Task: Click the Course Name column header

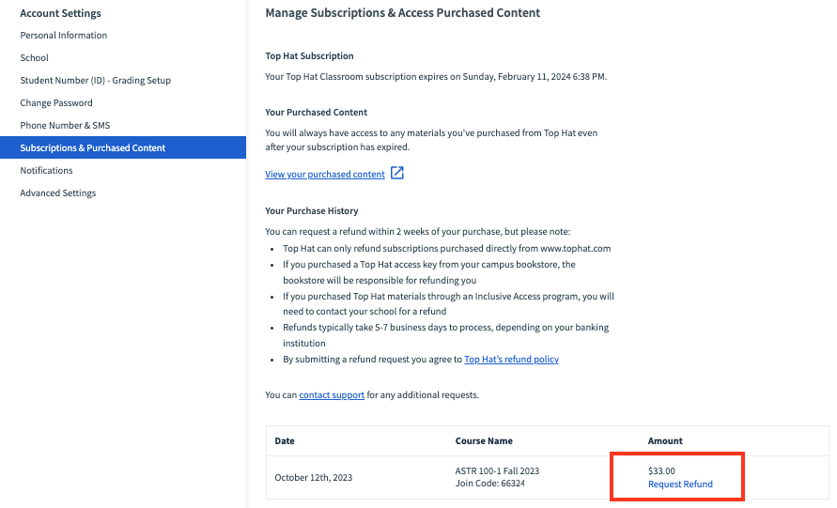Action: pos(484,441)
